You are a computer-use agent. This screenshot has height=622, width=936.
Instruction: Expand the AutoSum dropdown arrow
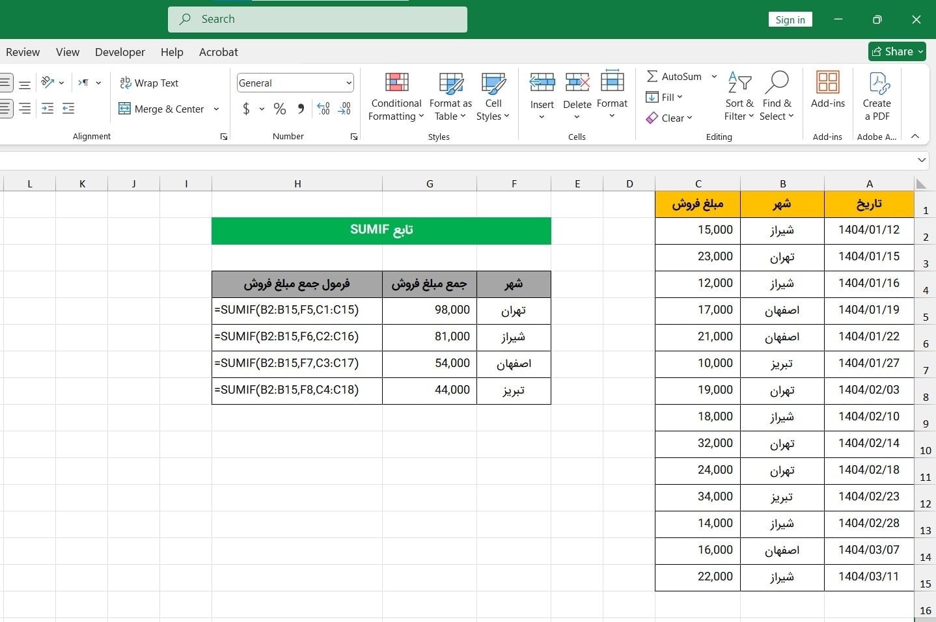click(714, 76)
